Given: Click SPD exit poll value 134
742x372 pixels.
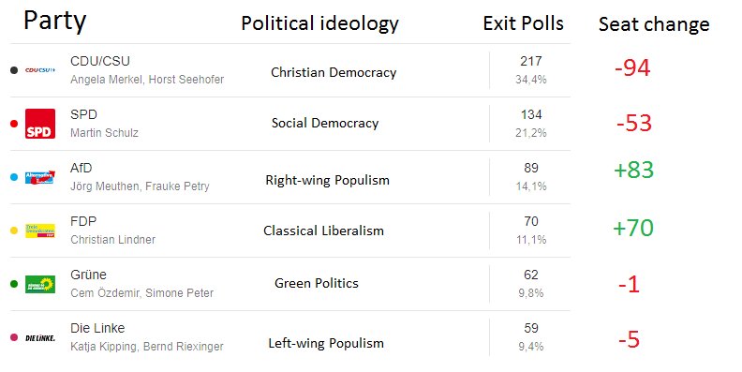Looking at the screenshot, I should click(531, 114).
